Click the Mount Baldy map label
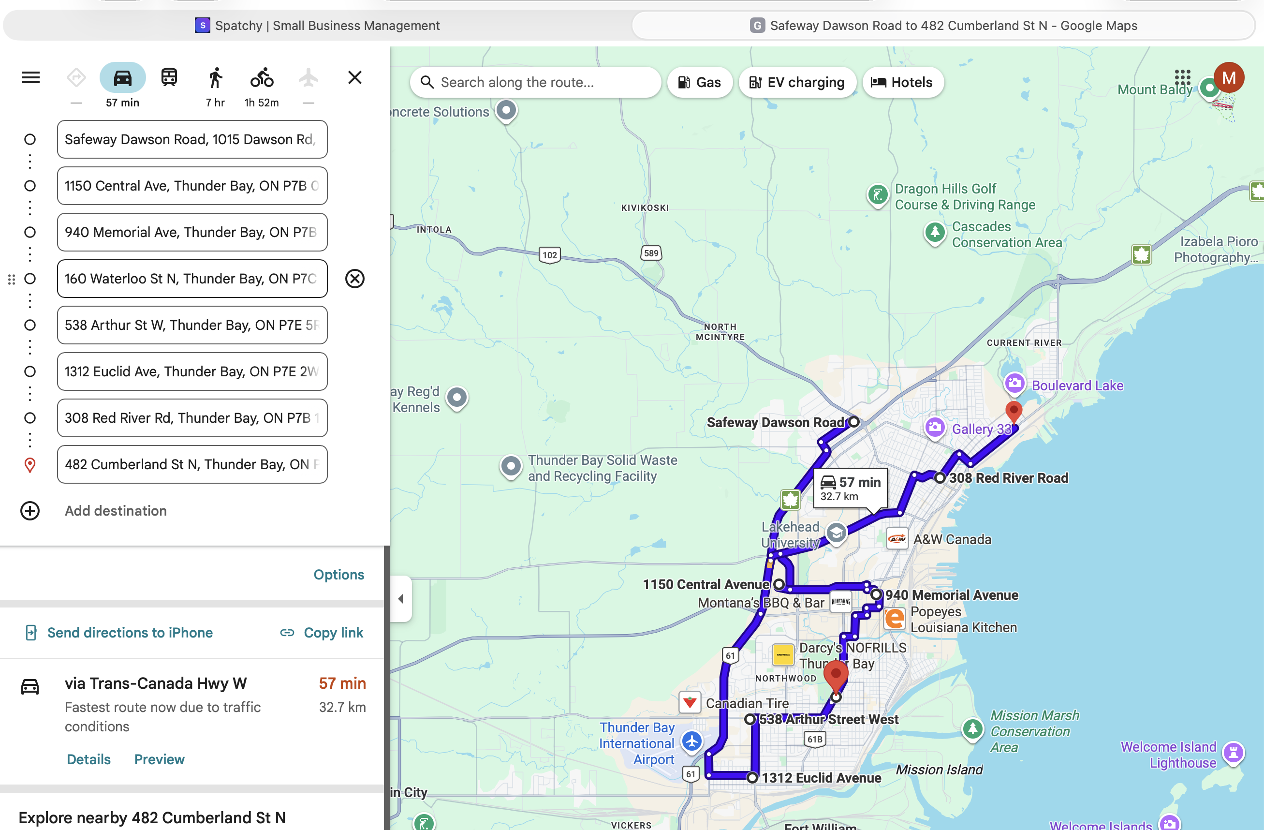The width and height of the screenshot is (1264, 830). [1155, 89]
